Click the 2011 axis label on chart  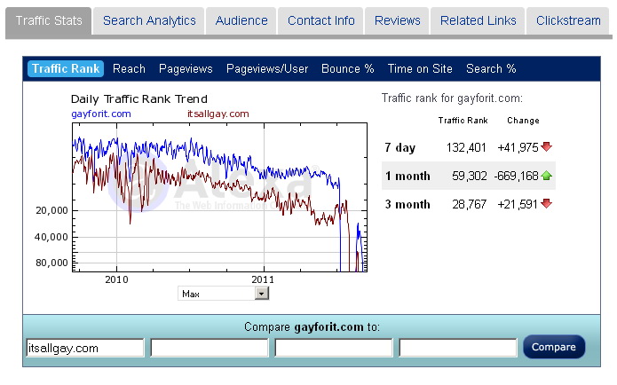coord(263,279)
